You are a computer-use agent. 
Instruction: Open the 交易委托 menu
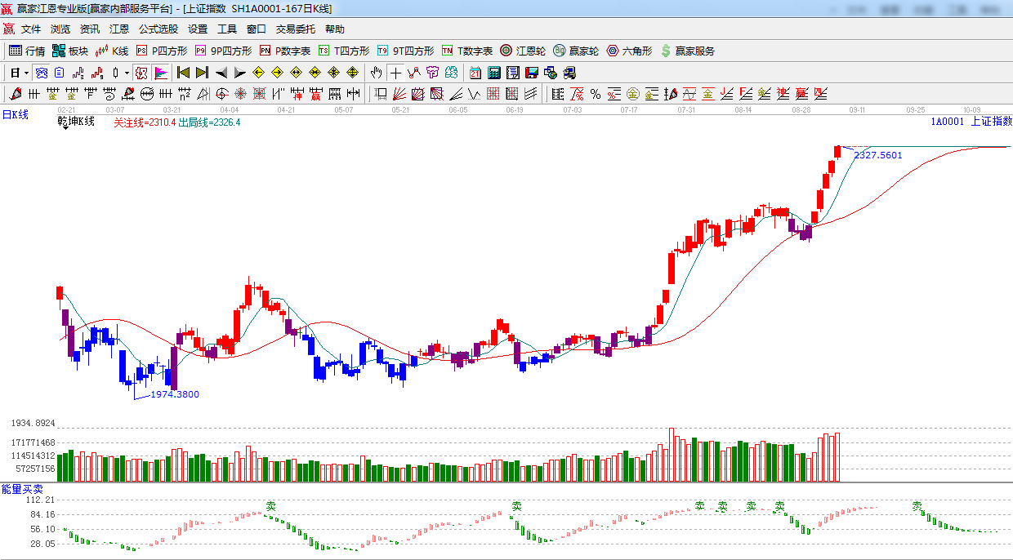tap(295, 29)
